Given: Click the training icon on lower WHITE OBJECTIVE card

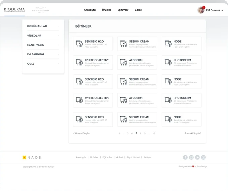Looking at the screenshot, I should [79, 100].
